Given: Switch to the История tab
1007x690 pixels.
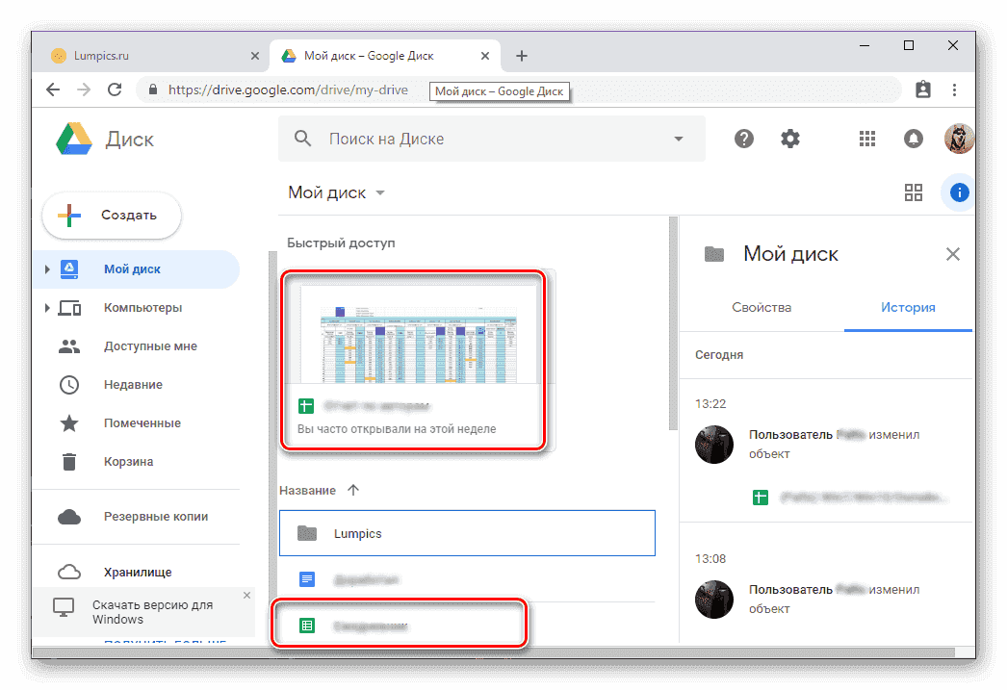Looking at the screenshot, I should pos(908,307).
